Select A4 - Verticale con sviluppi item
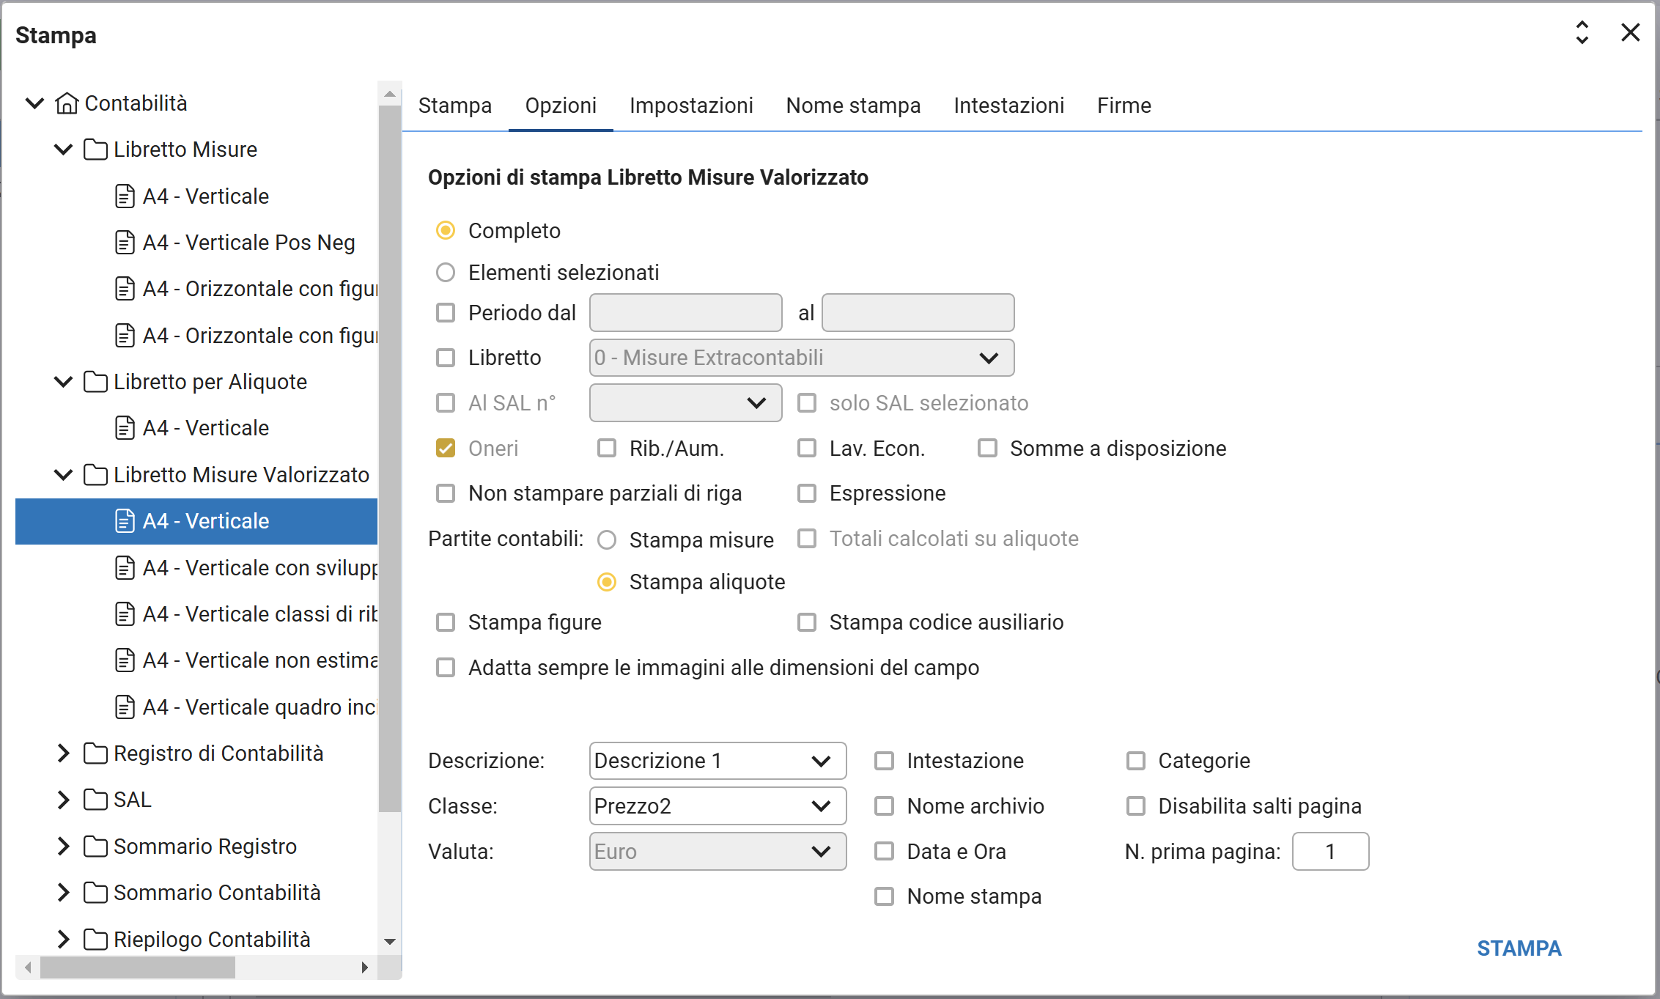The width and height of the screenshot is (1660, 999). click(260, 568)
